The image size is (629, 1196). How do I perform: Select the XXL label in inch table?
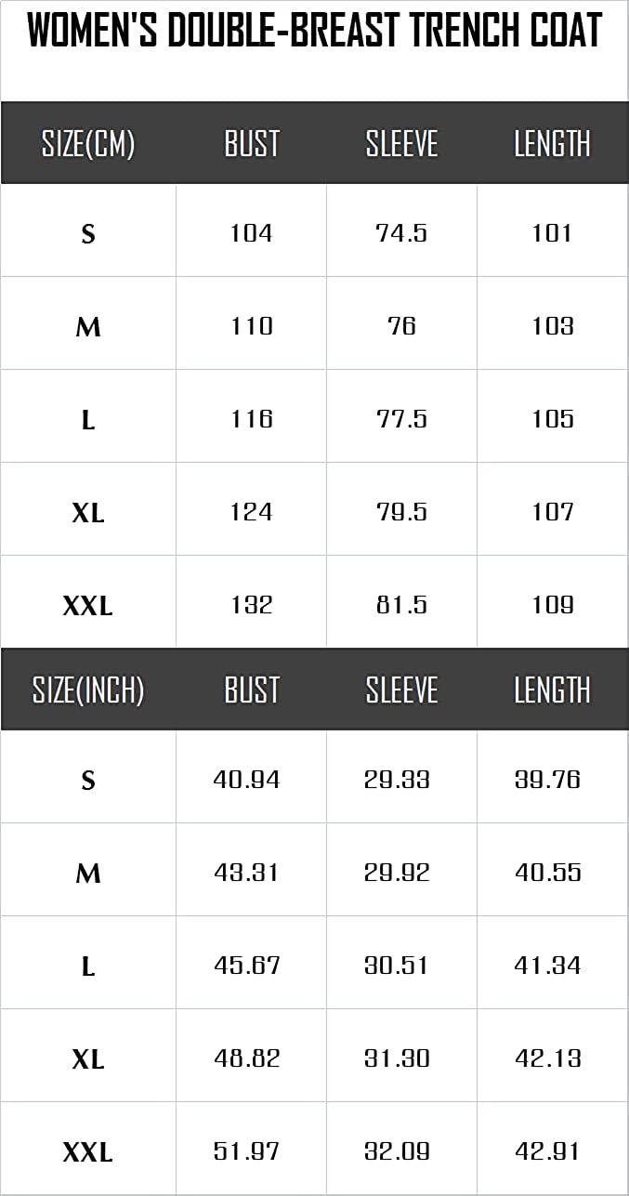pyautogui.click(x=88, y=1152)
